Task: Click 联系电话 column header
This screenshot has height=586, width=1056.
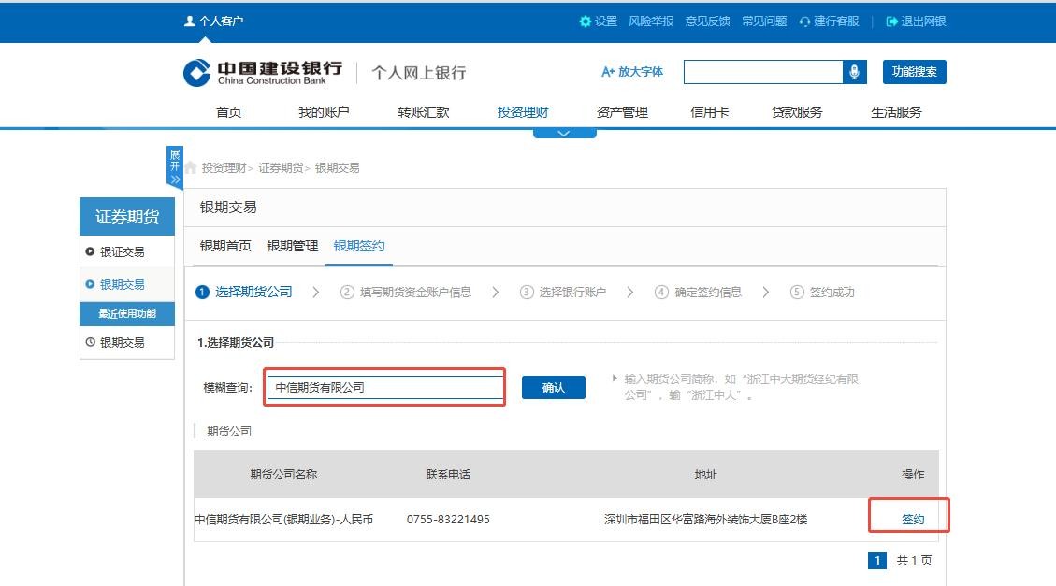Action: click(x=448, y=475)
